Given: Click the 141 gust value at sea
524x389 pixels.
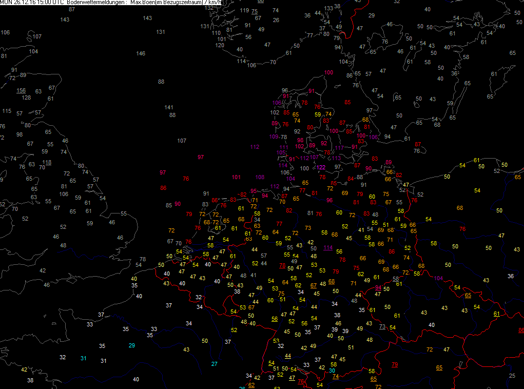Looking at the screenshot, I should 169,107.
